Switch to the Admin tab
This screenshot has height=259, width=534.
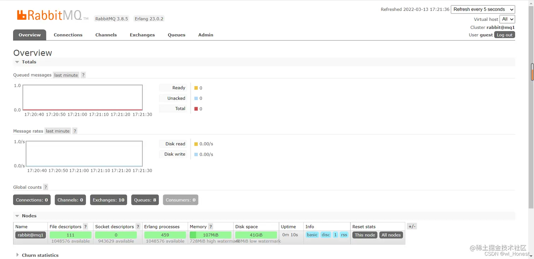point(206,35)
